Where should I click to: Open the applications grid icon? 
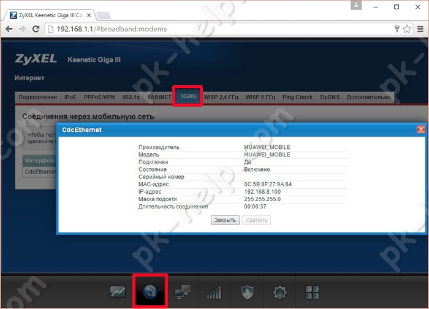[312, 292]
